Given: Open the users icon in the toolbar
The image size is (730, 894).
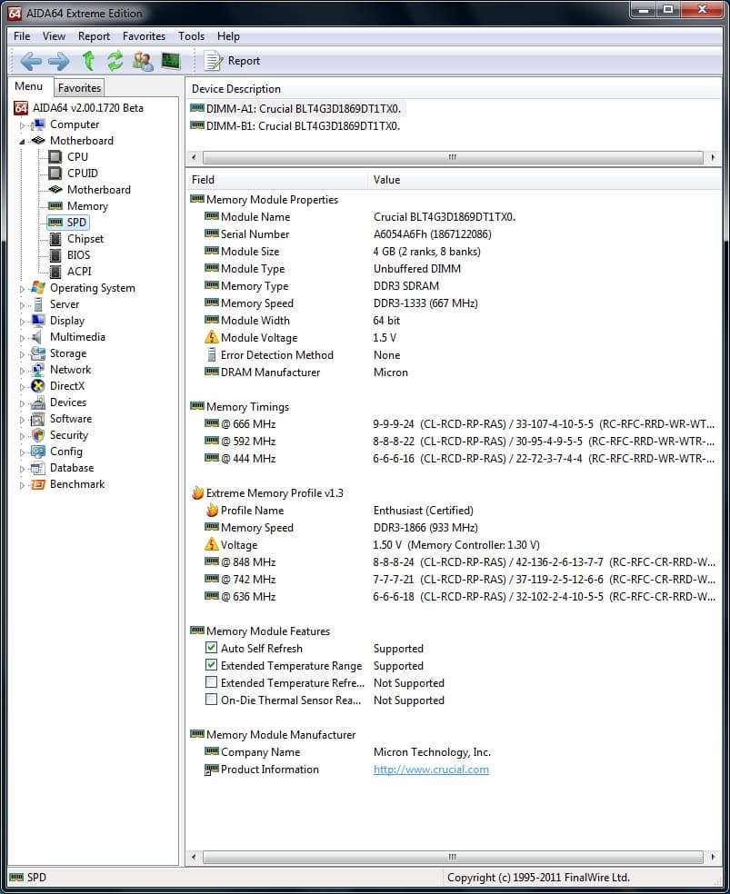Looking at the screenshot, I should [x=143, y=61].
